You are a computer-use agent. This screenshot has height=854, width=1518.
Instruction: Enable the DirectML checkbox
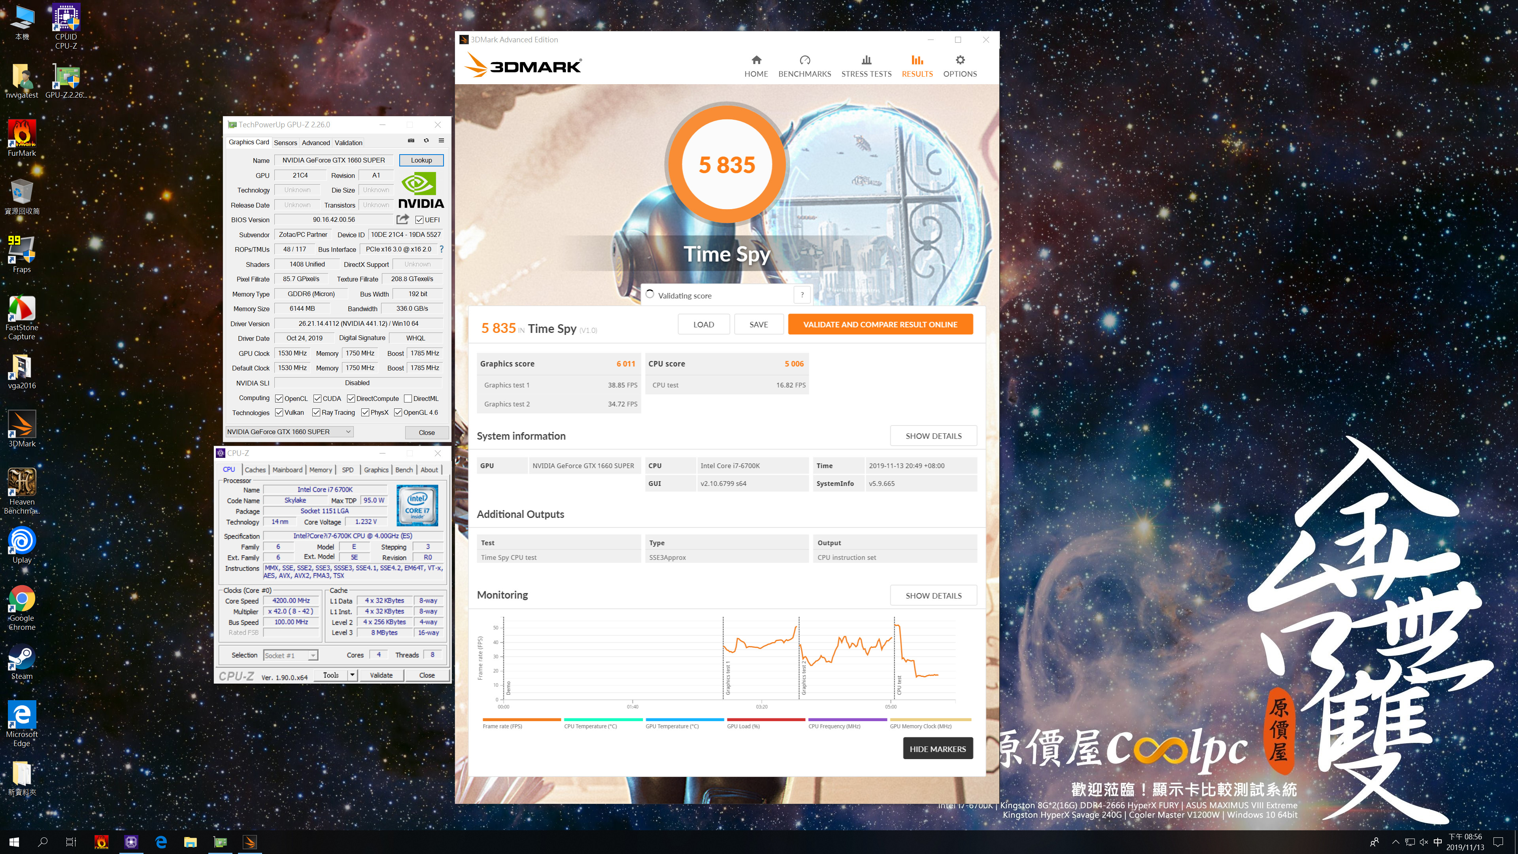tap(408, 399)
